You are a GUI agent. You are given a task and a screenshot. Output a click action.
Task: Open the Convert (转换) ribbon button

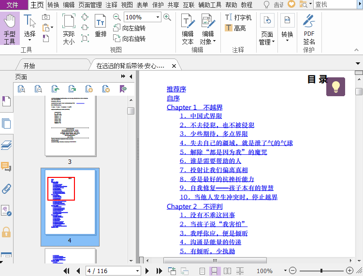point(287,28)
